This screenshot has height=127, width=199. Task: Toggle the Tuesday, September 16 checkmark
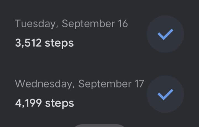[165, 34]
